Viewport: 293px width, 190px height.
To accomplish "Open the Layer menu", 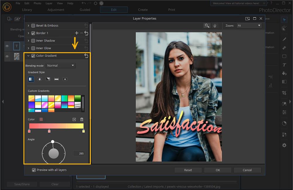I will tap(49, 3).
